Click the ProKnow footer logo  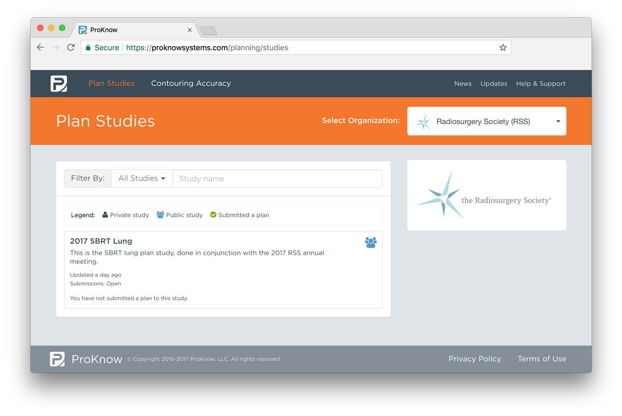[57, 359]
